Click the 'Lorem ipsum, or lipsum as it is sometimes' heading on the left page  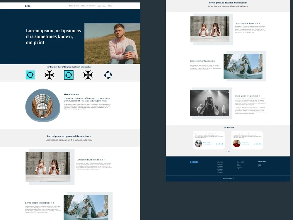(x=69, y=136)
